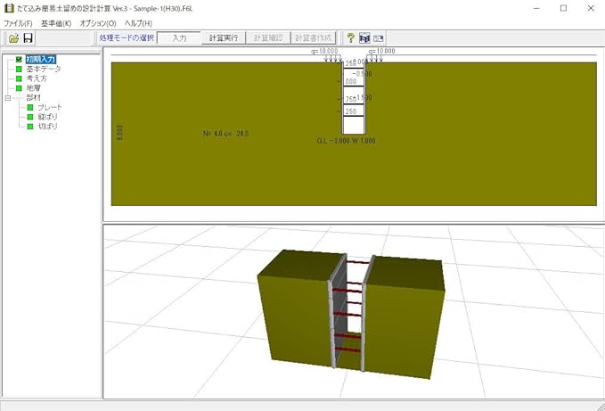Click the envelope-style toolbar icon
The image size is (605, 411).
[379, 38]
